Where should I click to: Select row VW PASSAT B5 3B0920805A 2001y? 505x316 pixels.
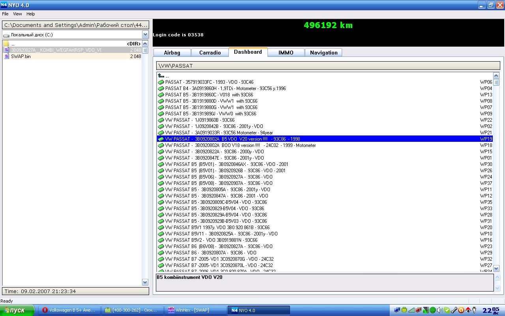pyautogui.click(x=325, y=190)
